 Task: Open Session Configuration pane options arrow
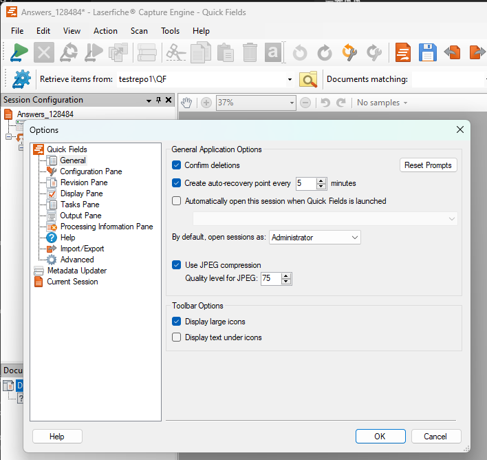(x=149, y=101)
